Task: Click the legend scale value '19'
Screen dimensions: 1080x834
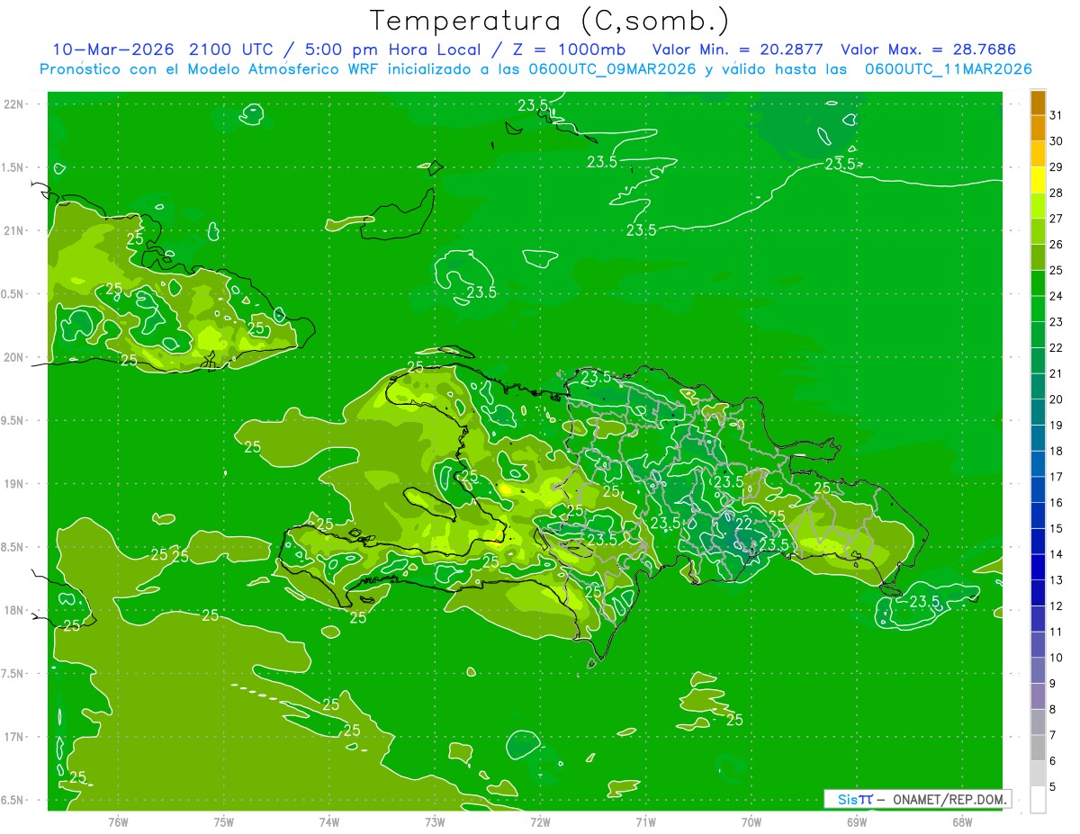Action: pyautogui.click(x=1057, y=425)
